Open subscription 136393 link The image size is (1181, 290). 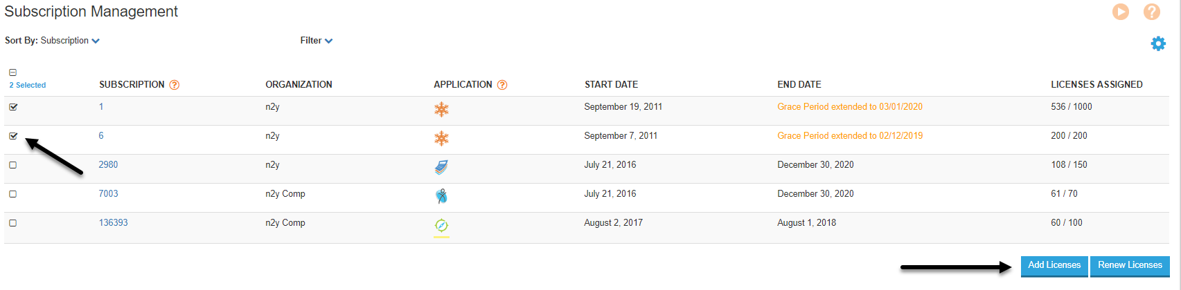tap(113, 223)
